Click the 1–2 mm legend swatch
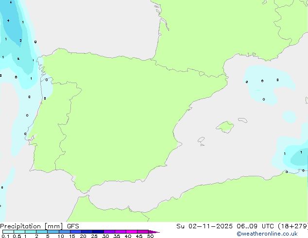 tap(31, 232)
